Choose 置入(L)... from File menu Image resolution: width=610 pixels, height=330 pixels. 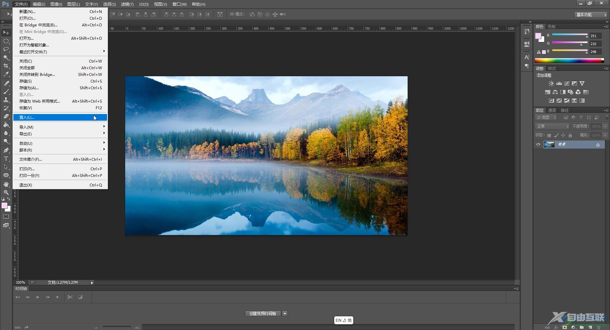tap(60, 118)
